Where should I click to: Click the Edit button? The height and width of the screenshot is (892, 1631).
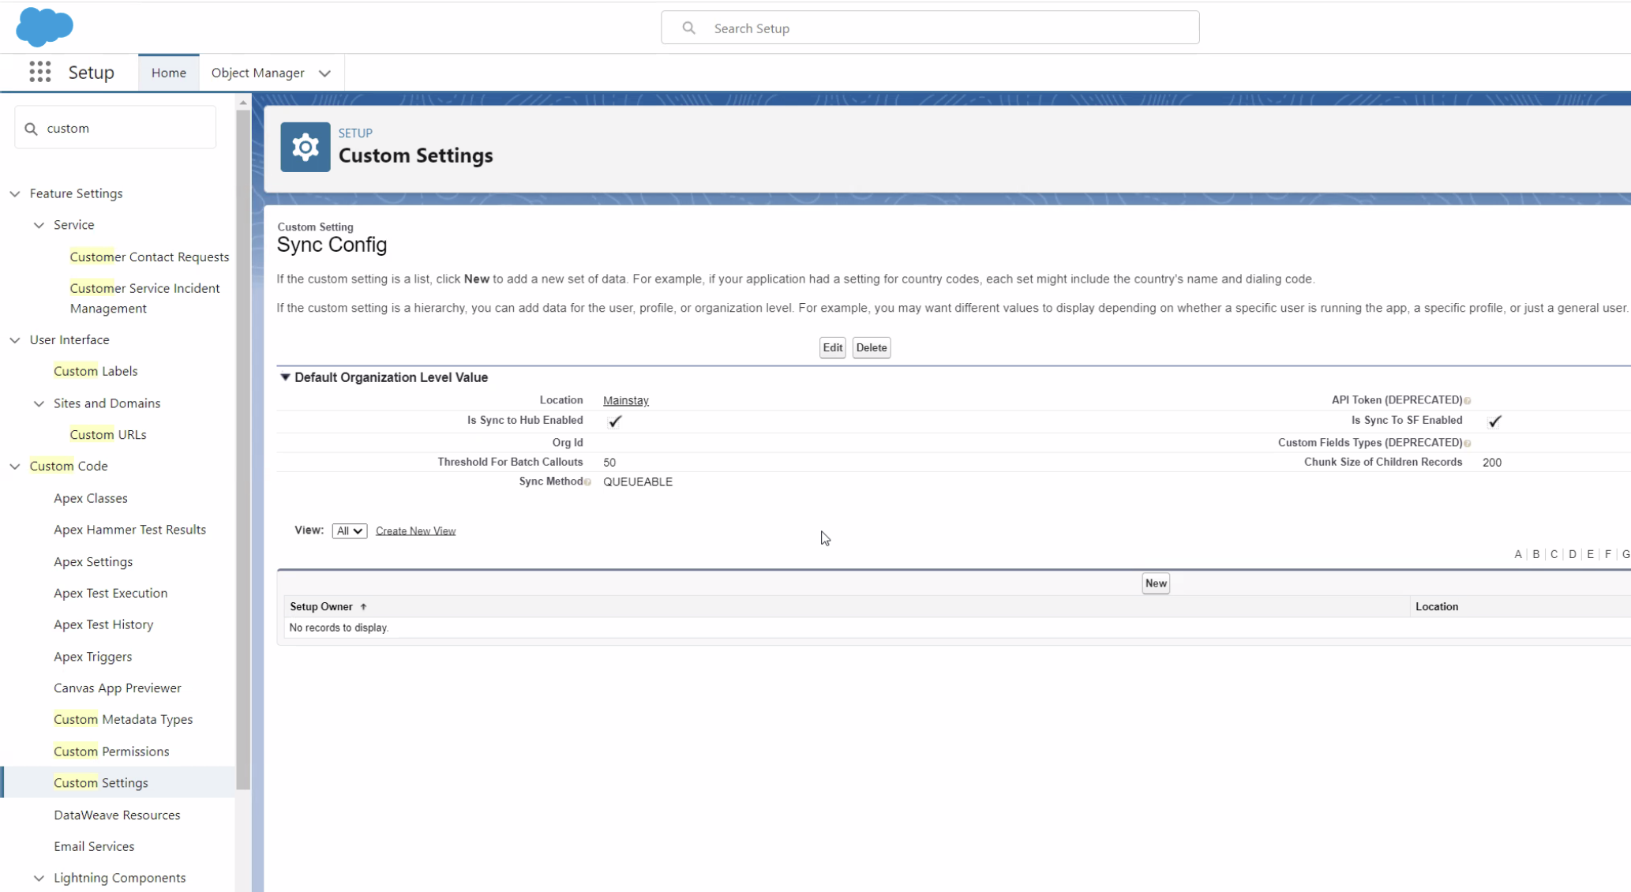[x=832, y=347]
